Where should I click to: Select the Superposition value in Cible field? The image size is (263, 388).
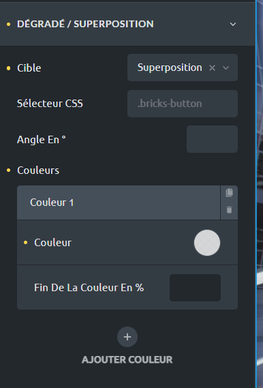coord(170,68)
